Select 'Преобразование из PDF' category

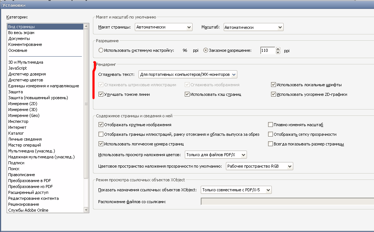[x=30, y=187]
